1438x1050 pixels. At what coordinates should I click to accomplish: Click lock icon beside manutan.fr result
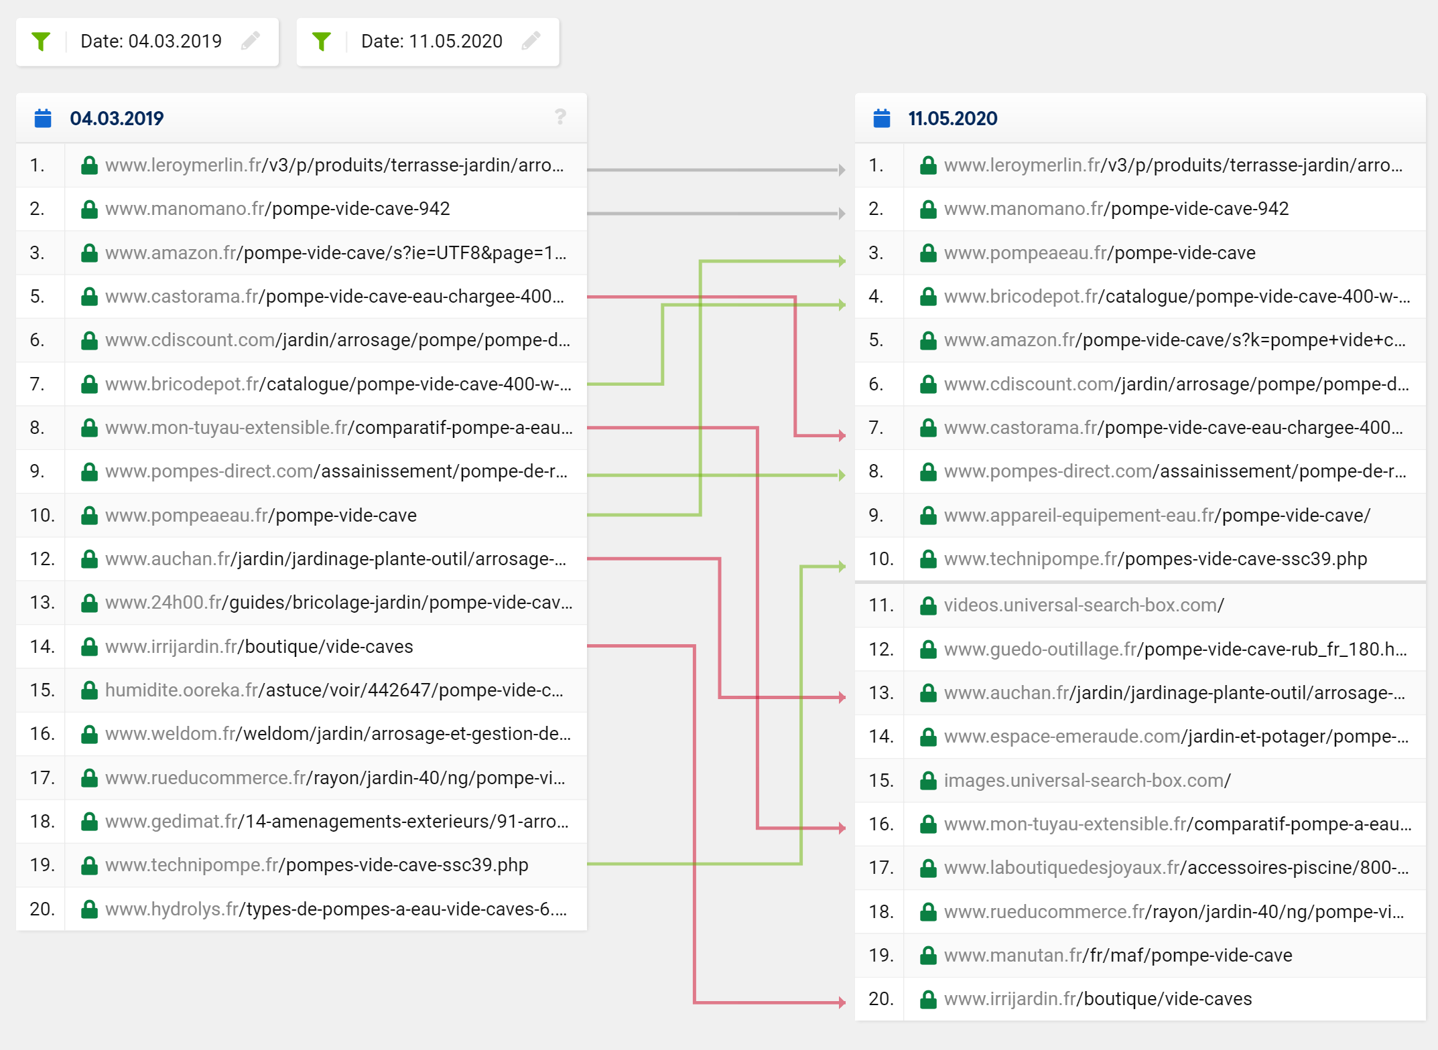tap(928, 956)
